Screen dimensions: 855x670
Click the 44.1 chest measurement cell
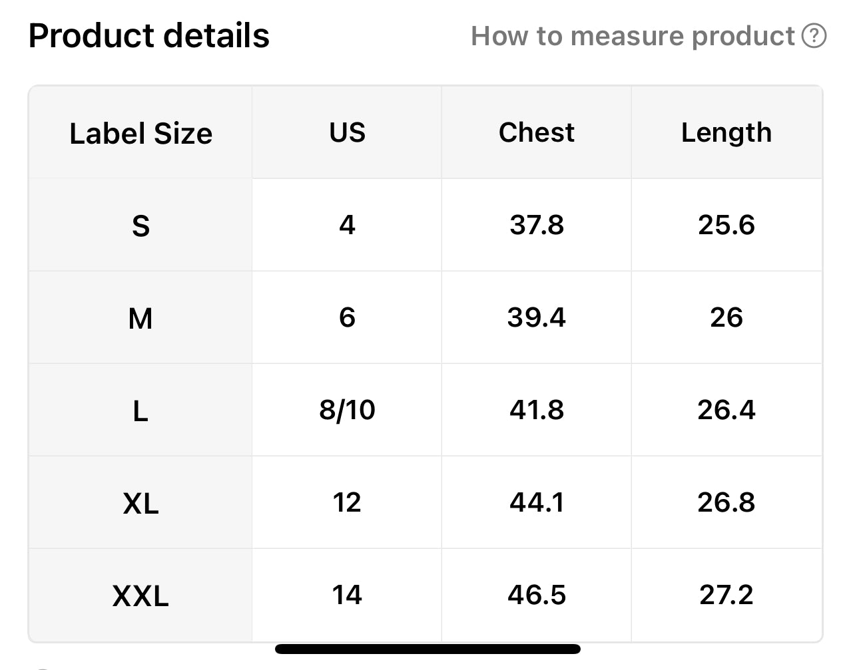[x=536, y=502]
